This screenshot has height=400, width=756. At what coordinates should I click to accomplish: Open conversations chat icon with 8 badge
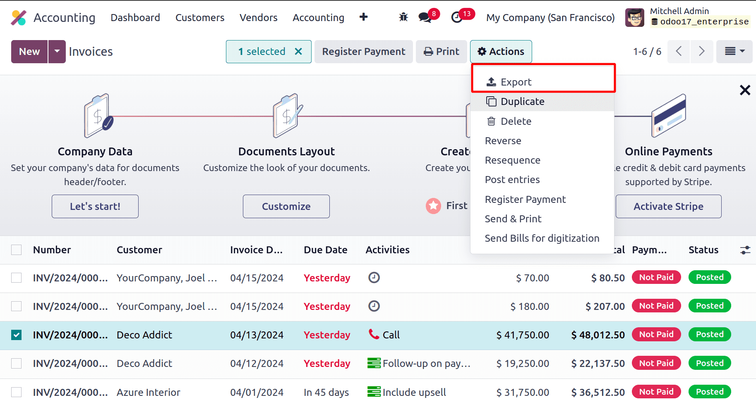click(425, 17)
